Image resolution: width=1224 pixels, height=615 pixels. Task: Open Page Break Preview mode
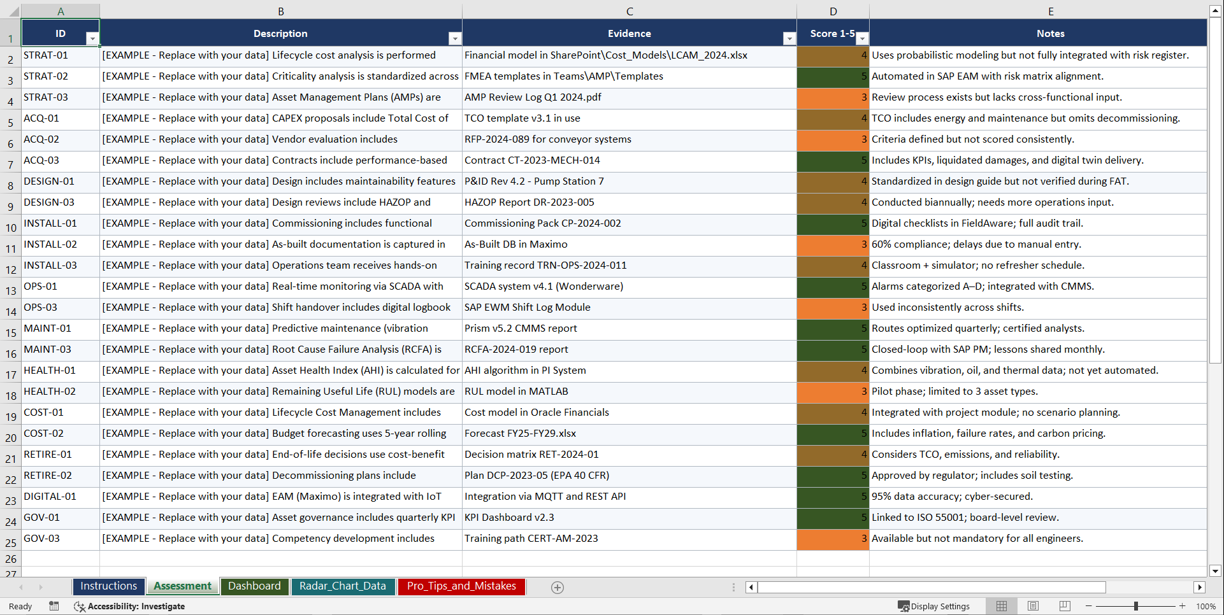click(x=1064, y=606)
